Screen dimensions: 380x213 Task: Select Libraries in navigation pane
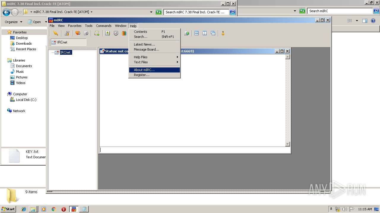[19, 60]
